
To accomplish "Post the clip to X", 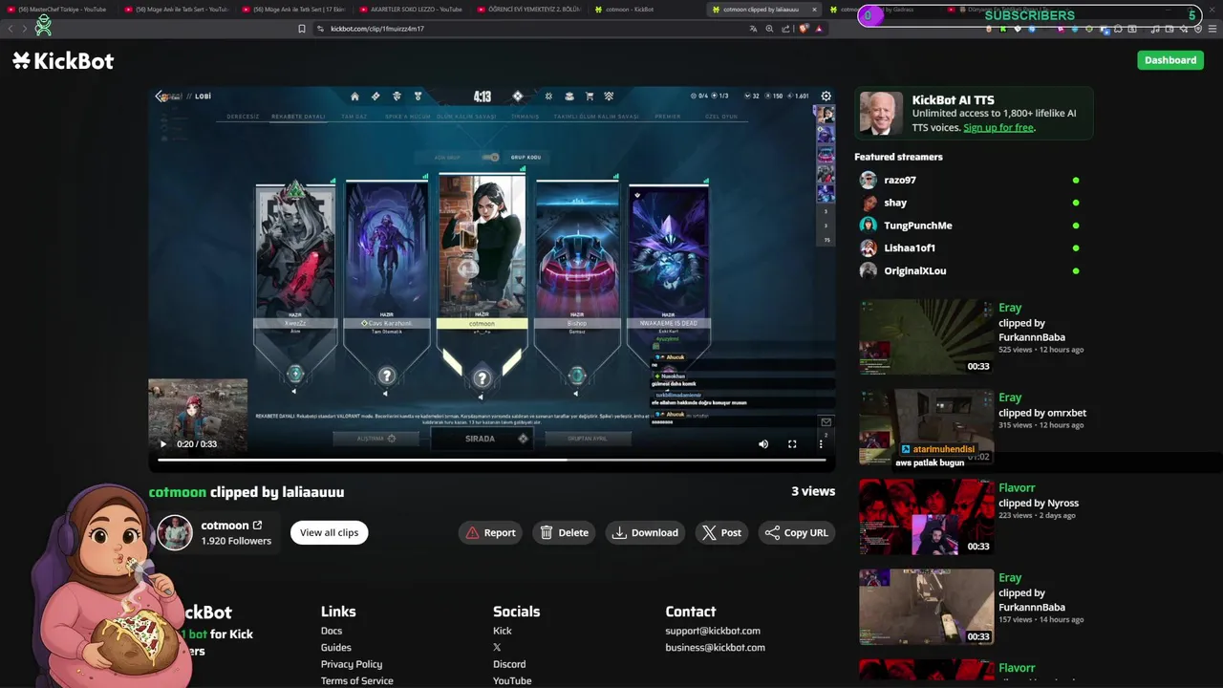I will pyautogui.click(x=721, y=532).
